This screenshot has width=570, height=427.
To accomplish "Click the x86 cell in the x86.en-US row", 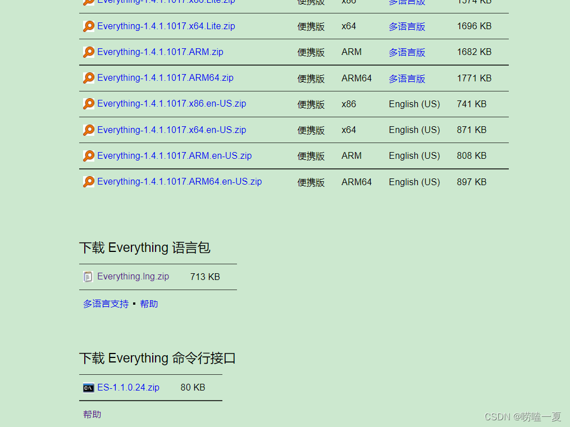I will tap(349, 104).
